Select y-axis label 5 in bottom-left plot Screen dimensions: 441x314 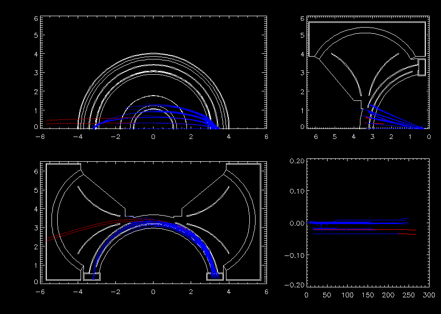[x=36, y=190]
